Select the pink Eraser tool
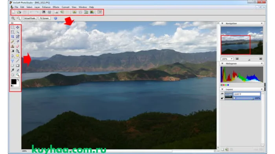Viewport: 275px width, 154px height. (x=18, y=47)
